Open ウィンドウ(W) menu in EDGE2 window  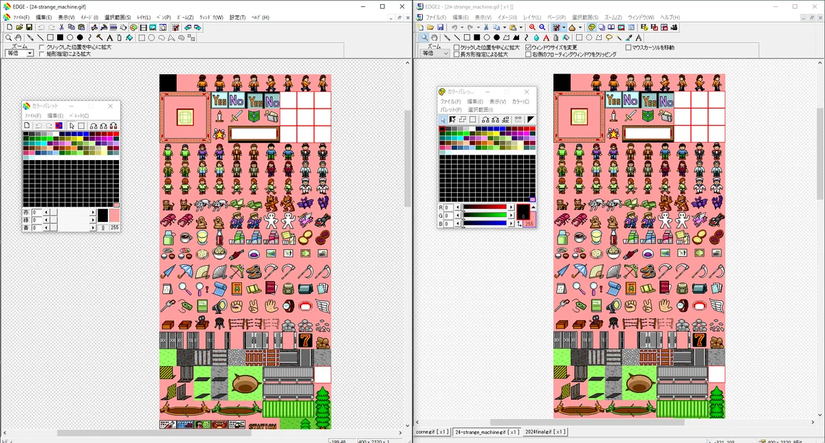point(641,17)
